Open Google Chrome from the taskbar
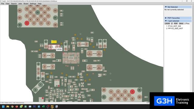Screen dimensions: 194x109 [12, 107]
